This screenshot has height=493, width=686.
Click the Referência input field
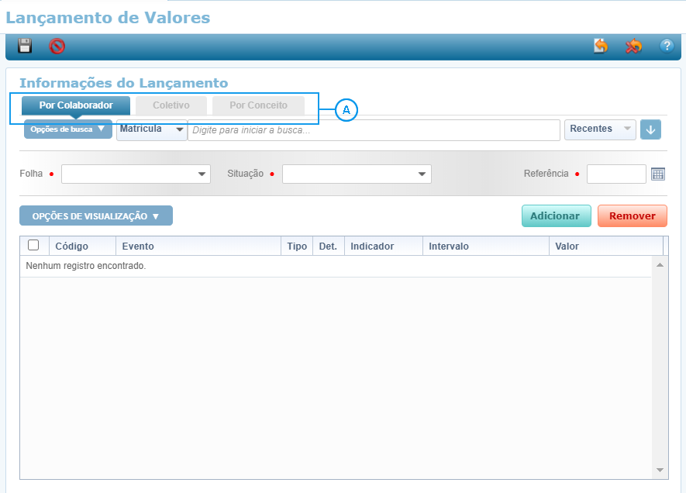point(615,174)
